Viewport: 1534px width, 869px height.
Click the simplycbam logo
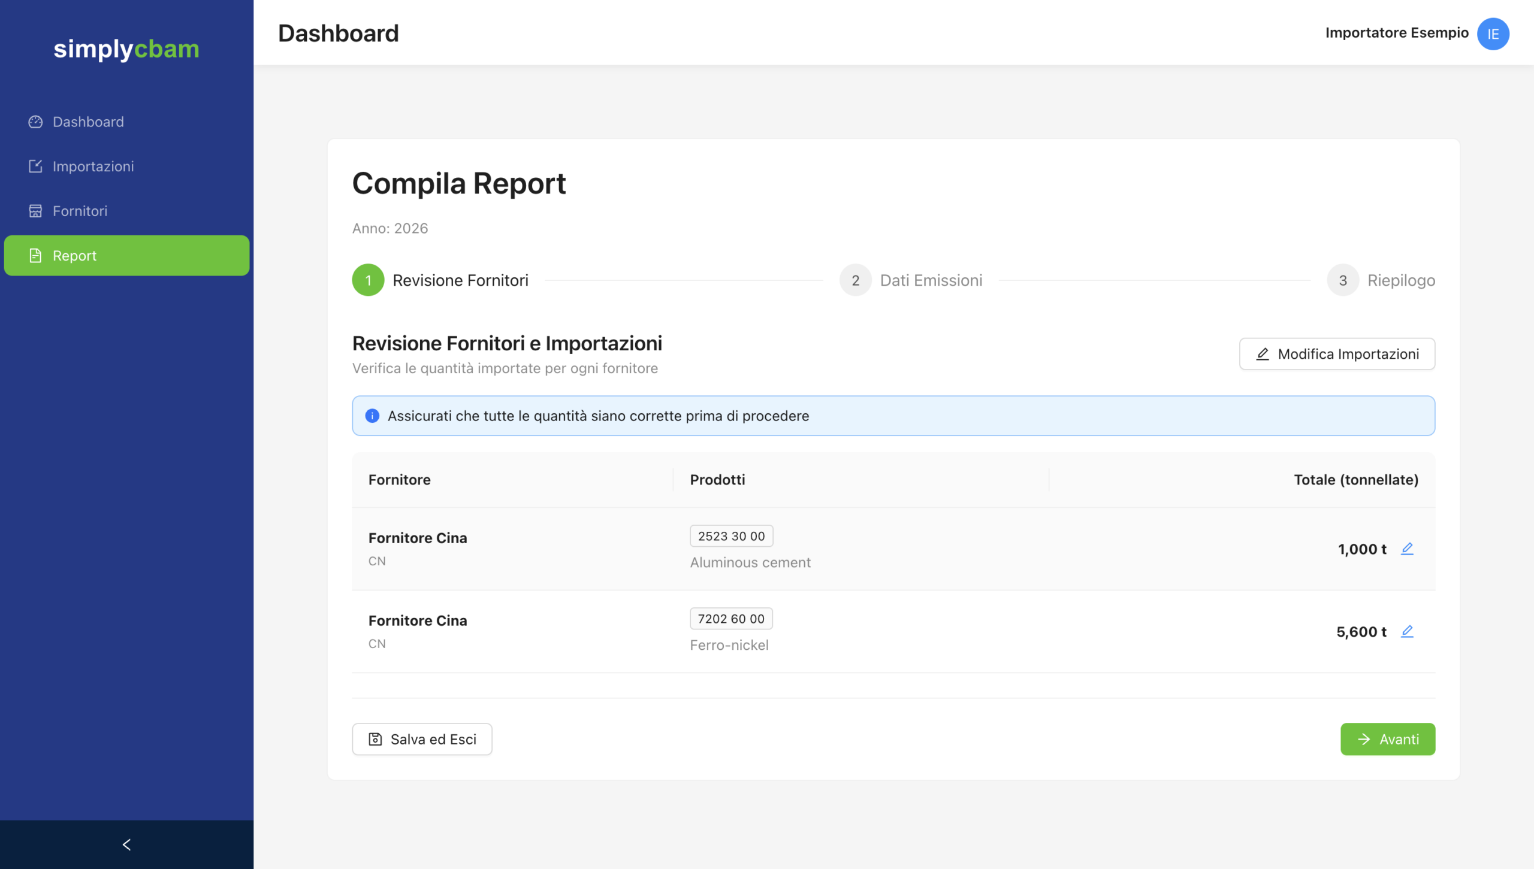(126, 49)
